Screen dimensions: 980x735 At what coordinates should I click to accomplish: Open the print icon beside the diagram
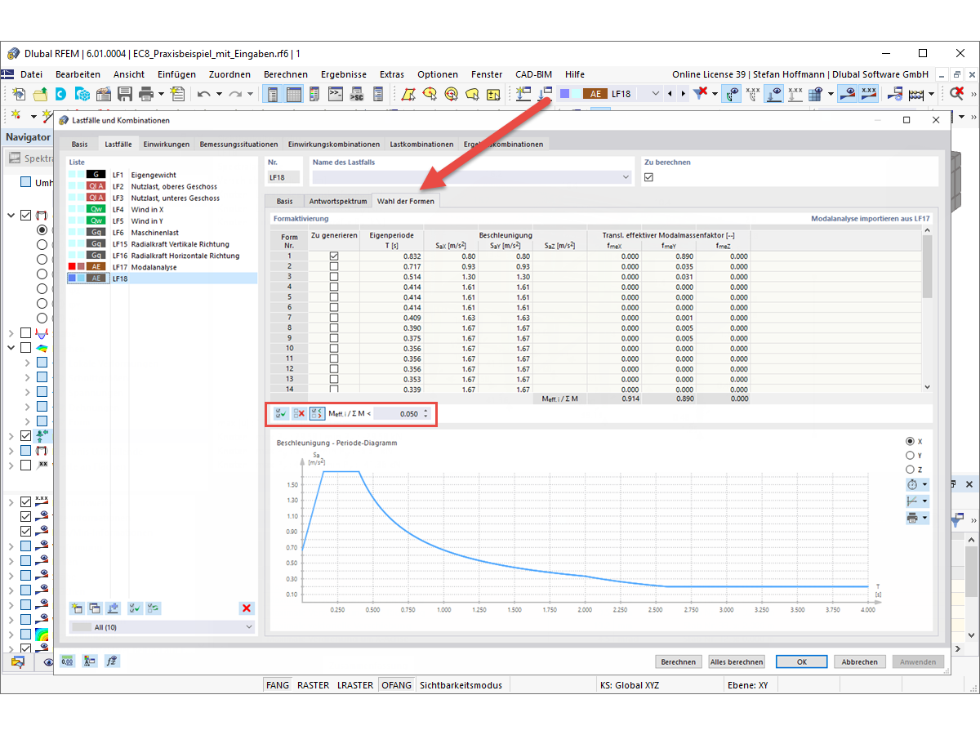[912, 517]
